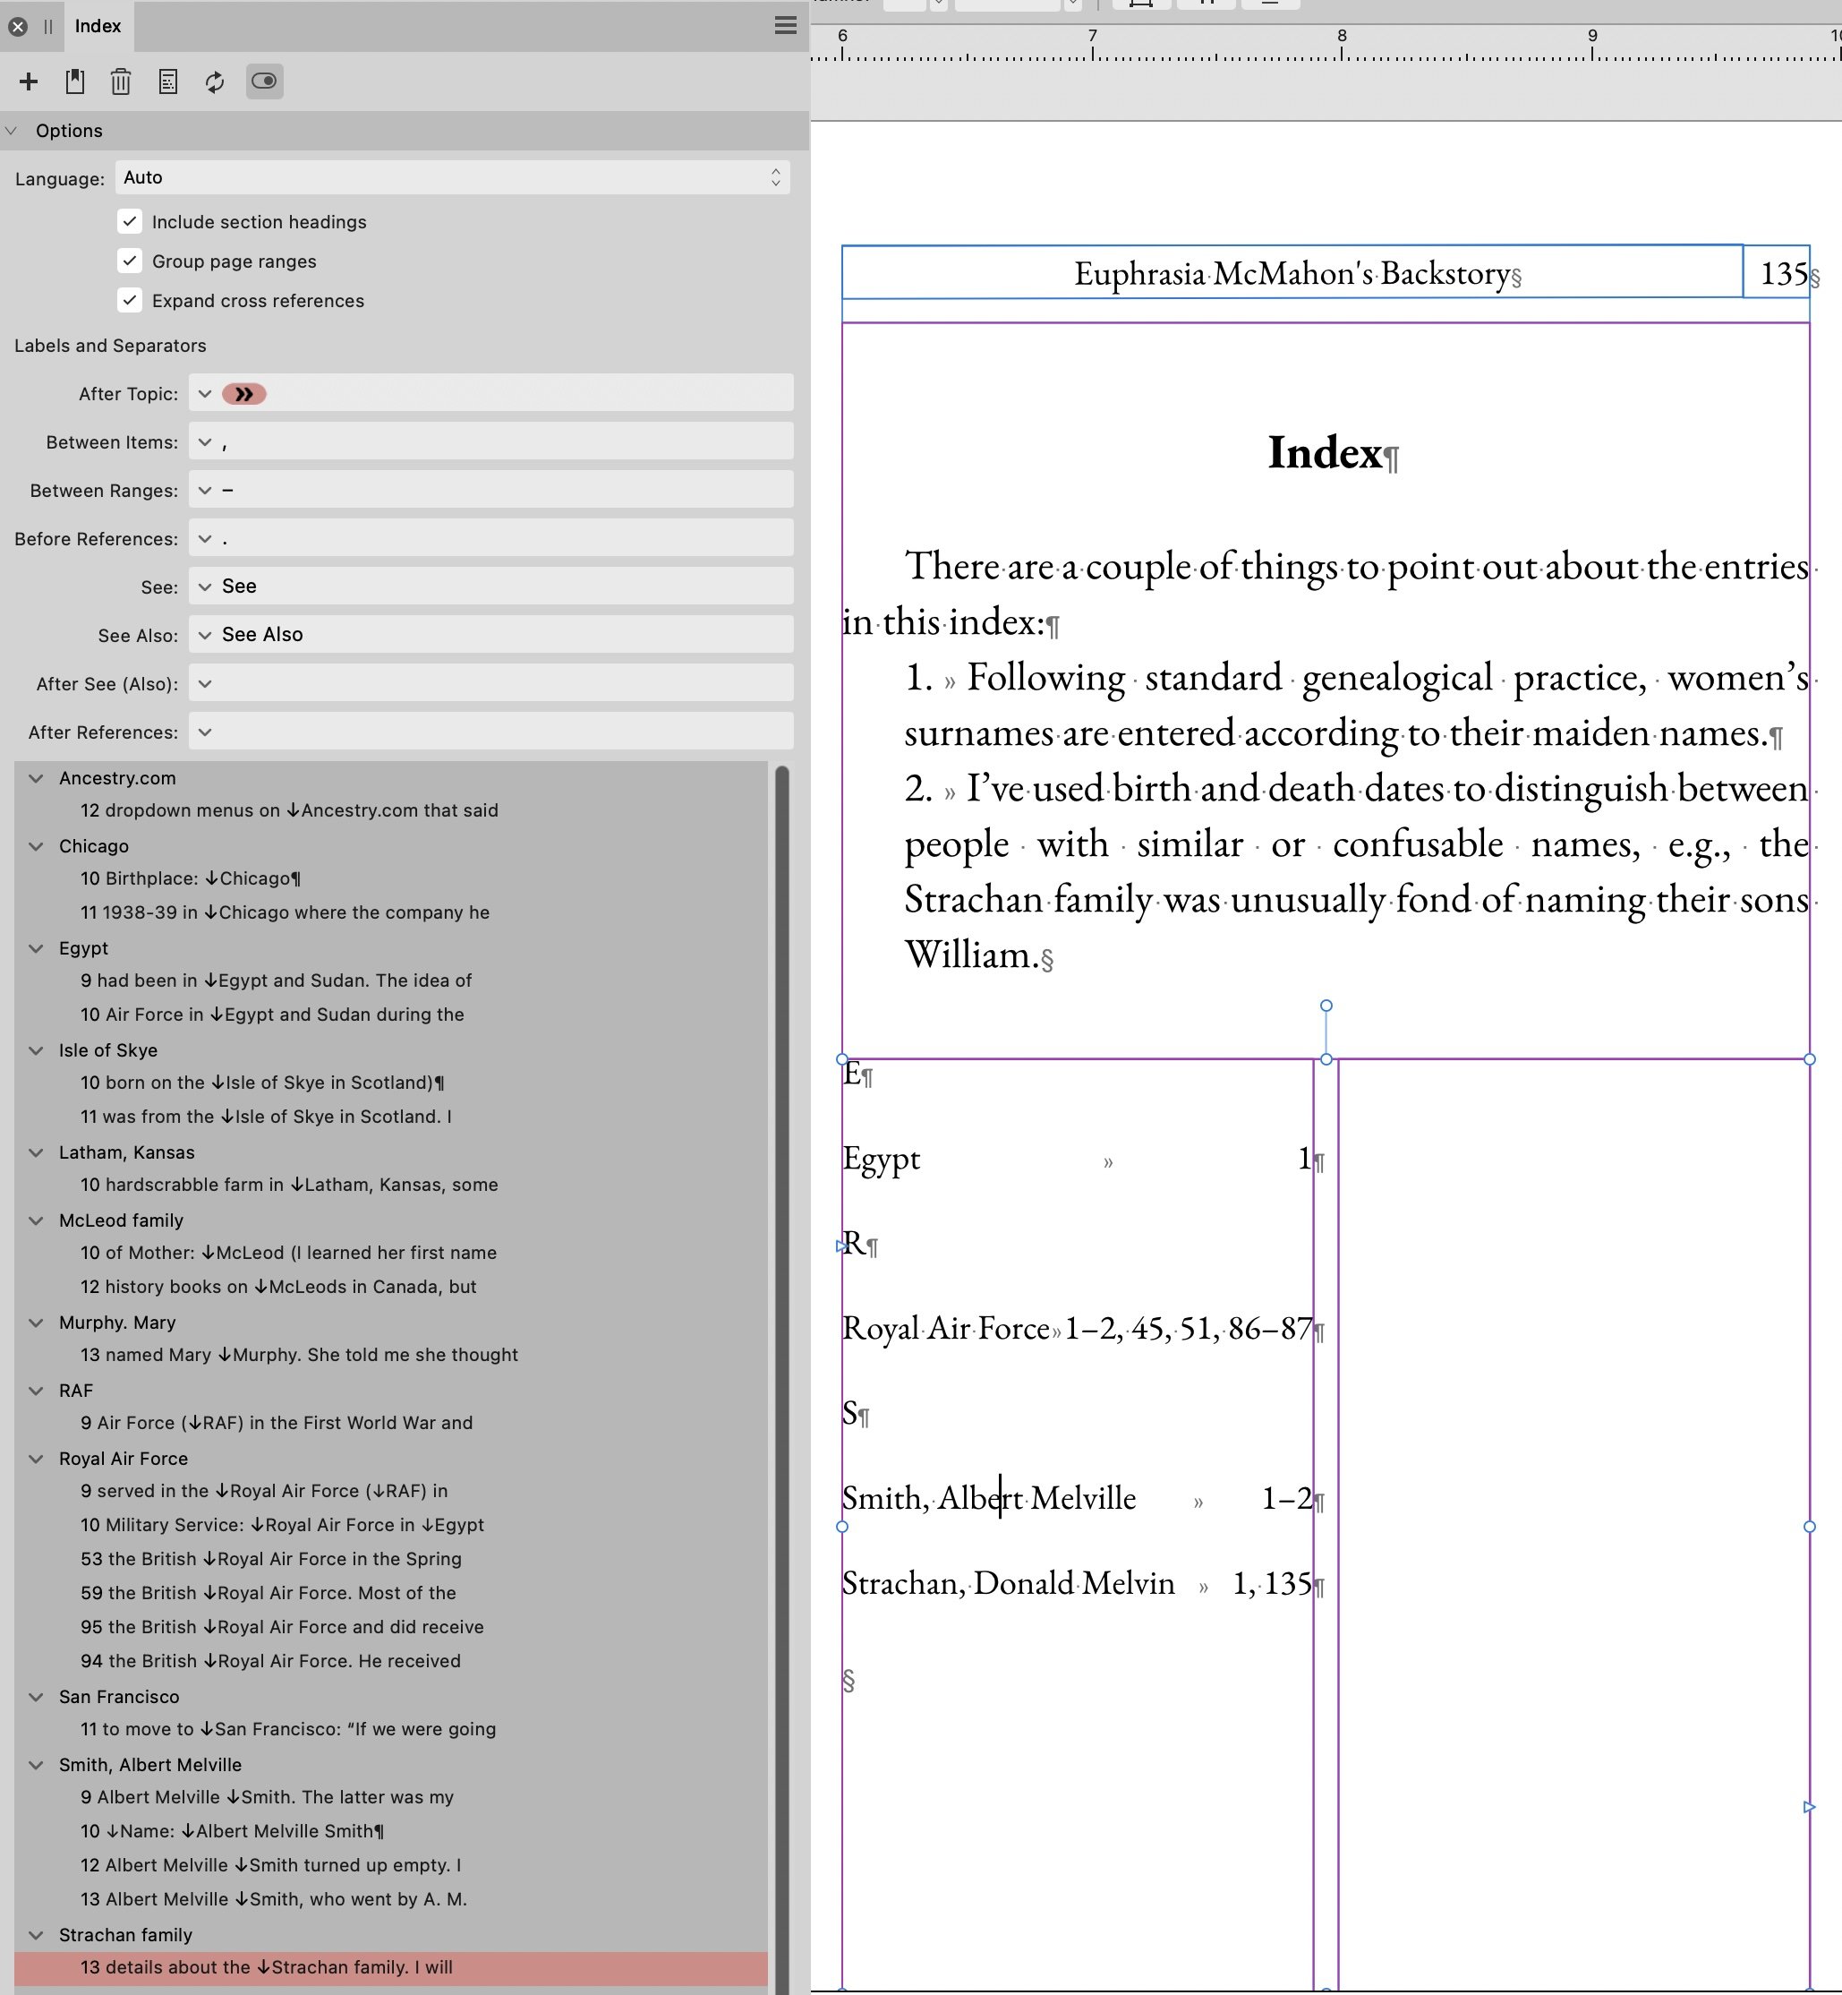
Task: Click the 'Euphrasia McMahon's Backstory' header text
Action: tap(1292, 273)
